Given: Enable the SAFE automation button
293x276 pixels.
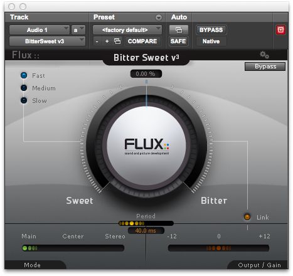Looking at the screenshot, I should (x=178, y=41).
